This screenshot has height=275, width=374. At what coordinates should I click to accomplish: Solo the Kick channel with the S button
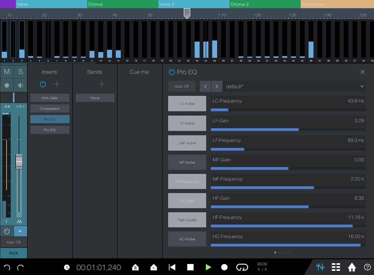coord(20,72)
